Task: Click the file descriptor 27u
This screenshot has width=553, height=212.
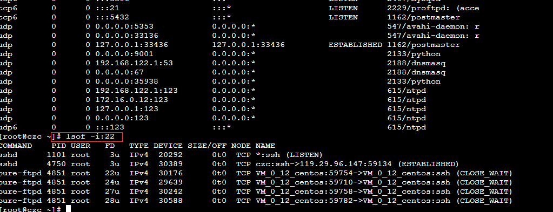Action: 112,191
